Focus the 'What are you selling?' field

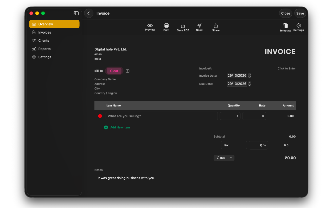click(x=162, y=116)
